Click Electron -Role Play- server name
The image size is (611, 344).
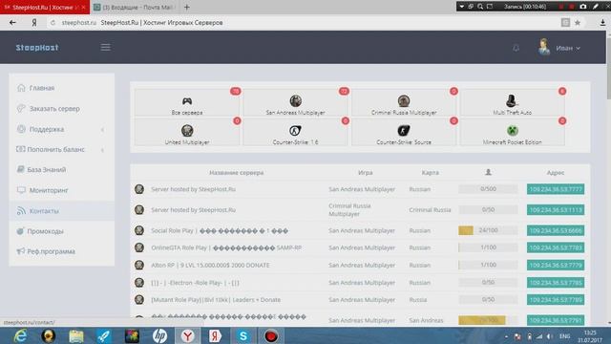(x=195, y=283)
